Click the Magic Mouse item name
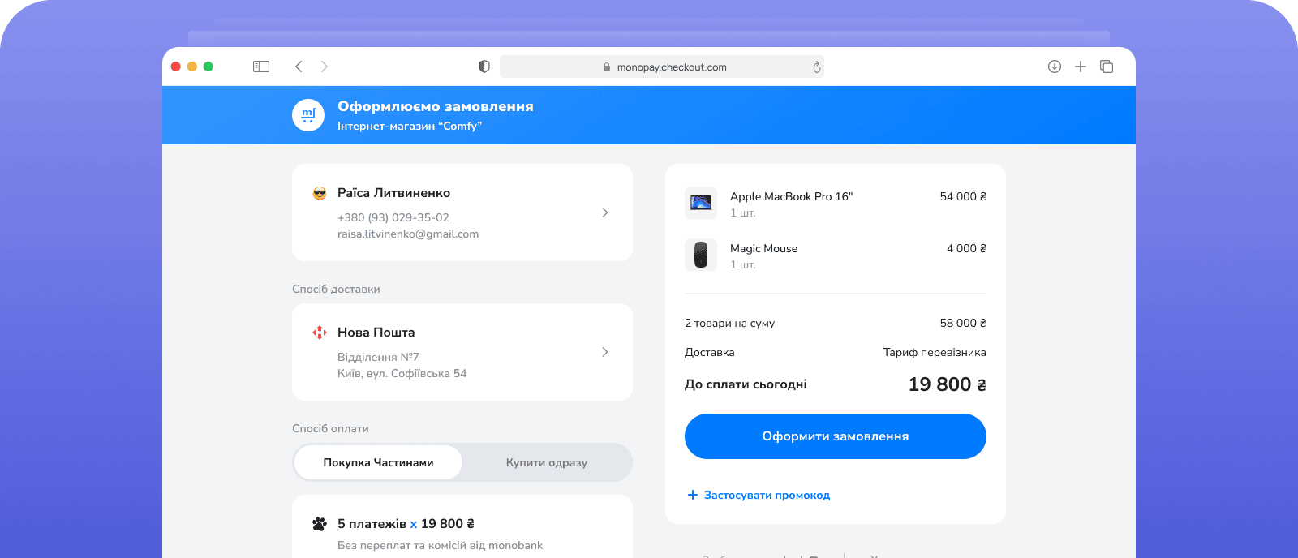 coord(763,248)
